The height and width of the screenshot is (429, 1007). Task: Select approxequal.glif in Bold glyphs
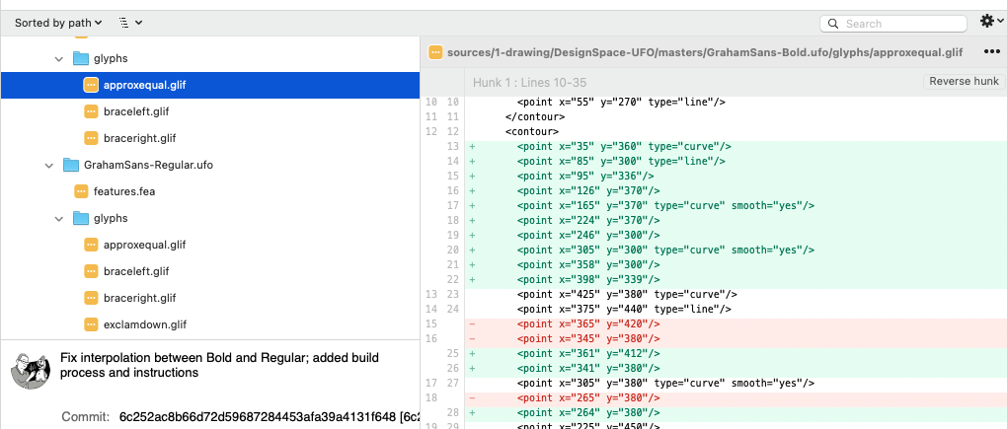[144, 85]
